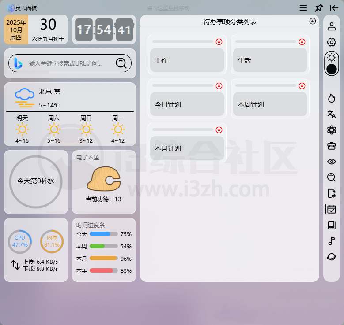Open the hamburger menu icon
Image resolution: width=344 pixels, height=325 pixels.
pos(303,8)
